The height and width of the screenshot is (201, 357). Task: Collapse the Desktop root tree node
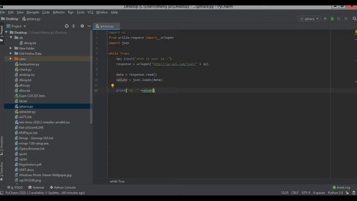point(7,32)
